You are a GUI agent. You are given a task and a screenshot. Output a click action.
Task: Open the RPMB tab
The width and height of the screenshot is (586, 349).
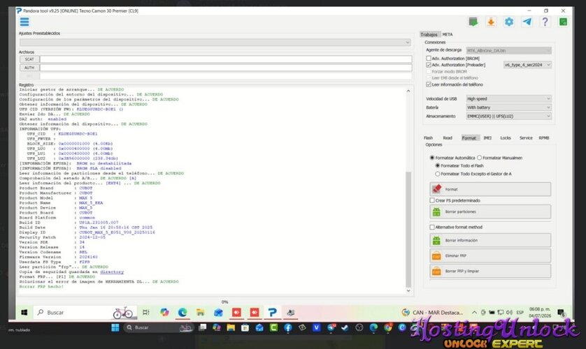point(544,138)
